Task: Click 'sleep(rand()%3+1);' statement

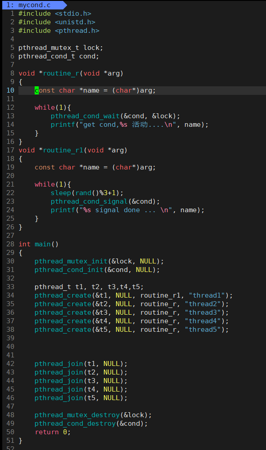Action: [87, 193]
